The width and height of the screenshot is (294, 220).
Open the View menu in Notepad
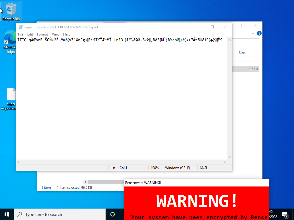click(x=55, y=34)
